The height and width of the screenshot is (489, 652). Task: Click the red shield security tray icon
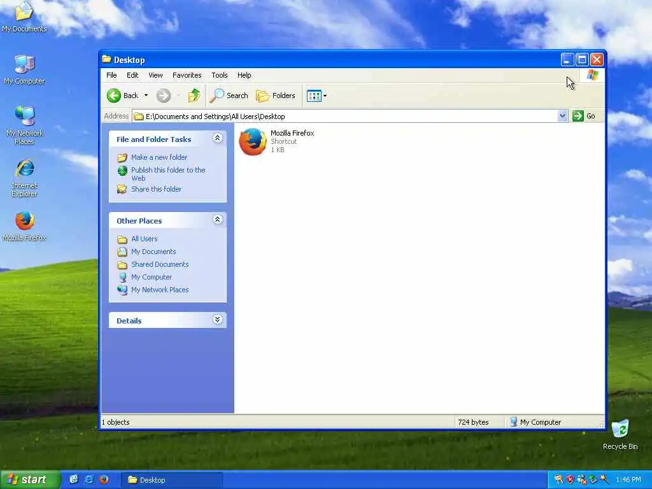[570, 480]
